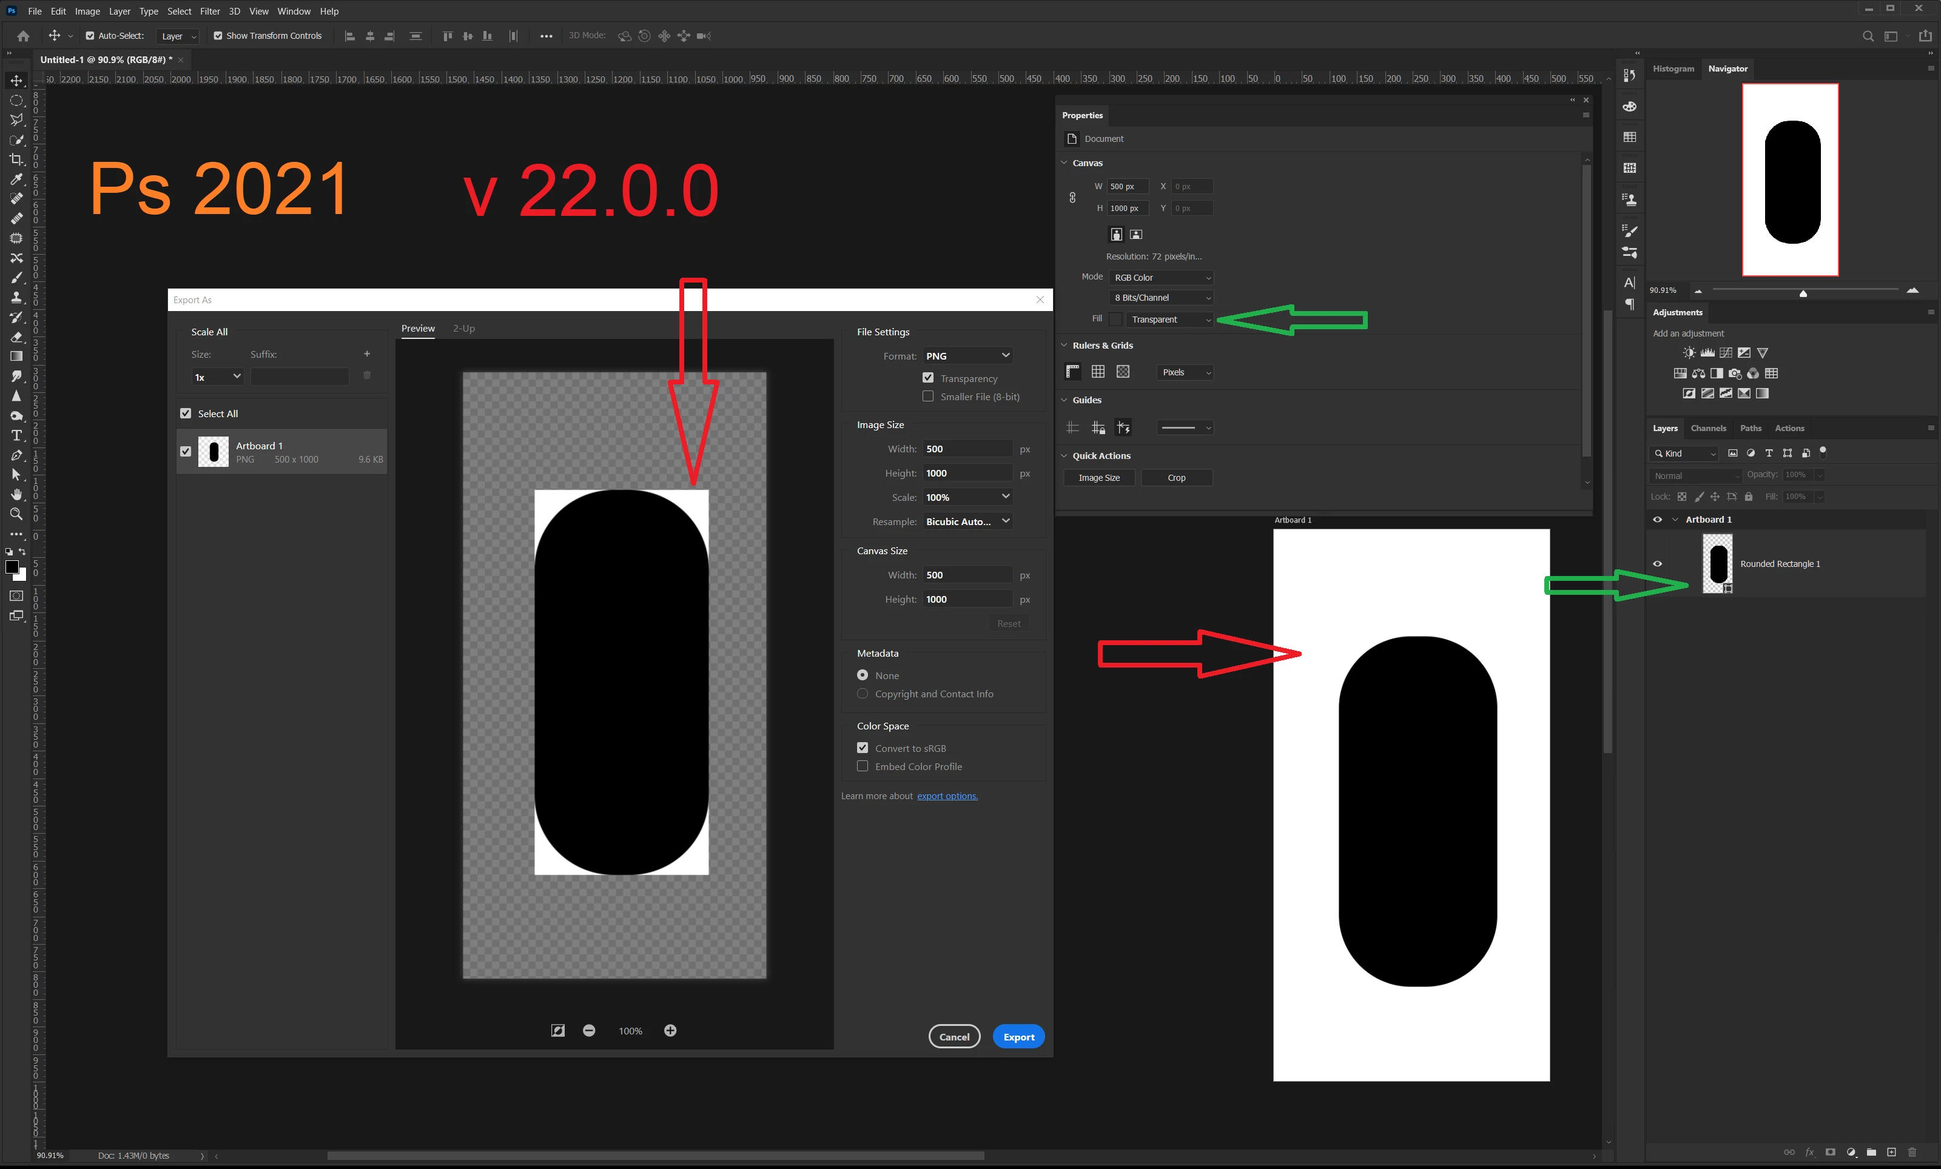Click the Brightness/Contrast adjustment icon
This screenshot has height=1169, width=1941.
click(x=1689, y=353)
